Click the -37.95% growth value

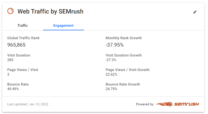click(115, 45)
